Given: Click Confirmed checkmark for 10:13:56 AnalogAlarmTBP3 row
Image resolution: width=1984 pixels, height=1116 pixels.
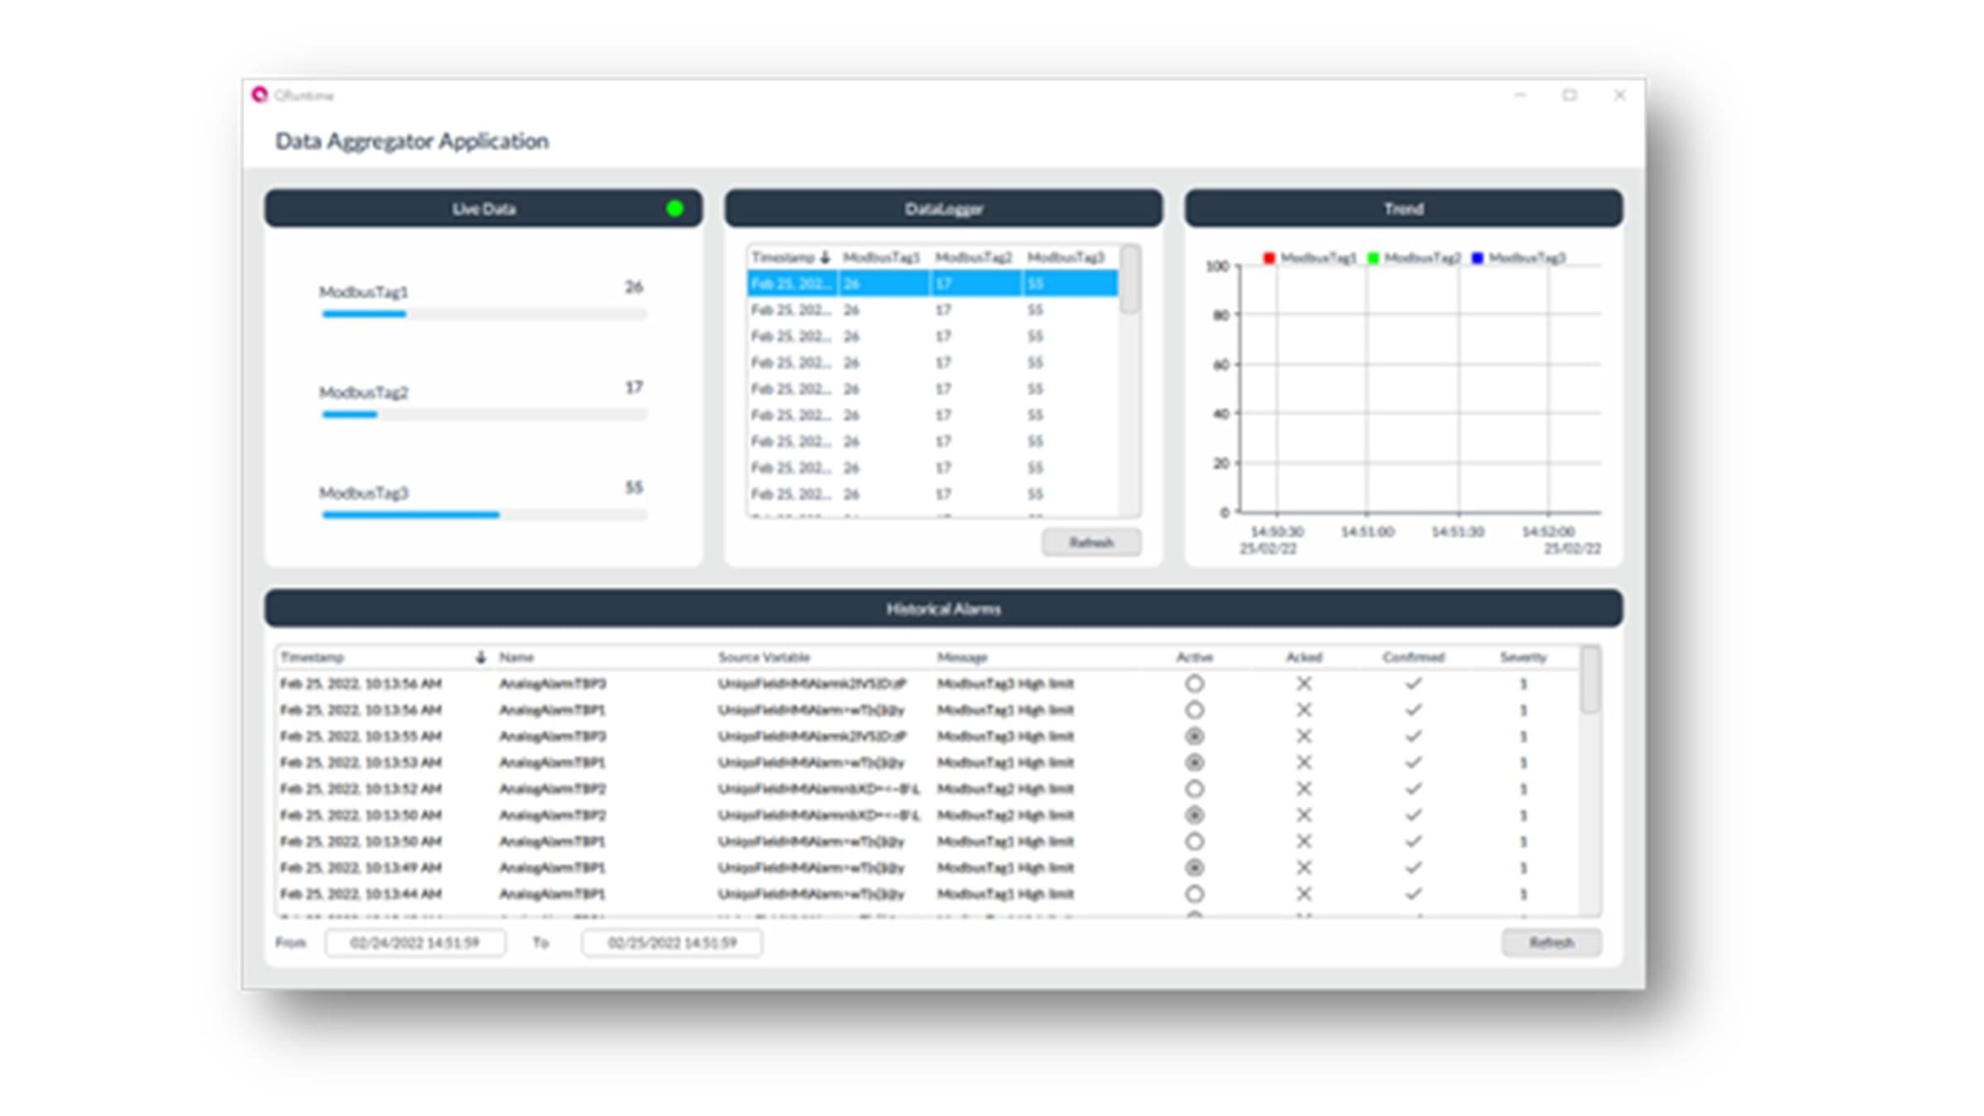Looking at the screenshot, I should tap(1414, 684).
